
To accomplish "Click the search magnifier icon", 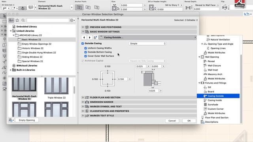I will pyautogui.click(x=23, y=20).
